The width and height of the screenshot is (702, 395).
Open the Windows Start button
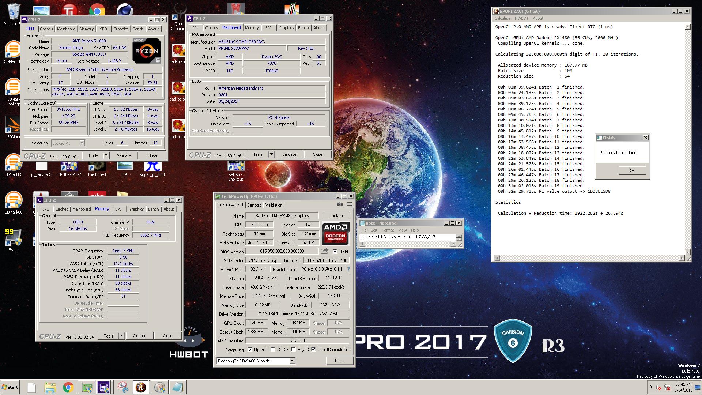click(10, 387)
